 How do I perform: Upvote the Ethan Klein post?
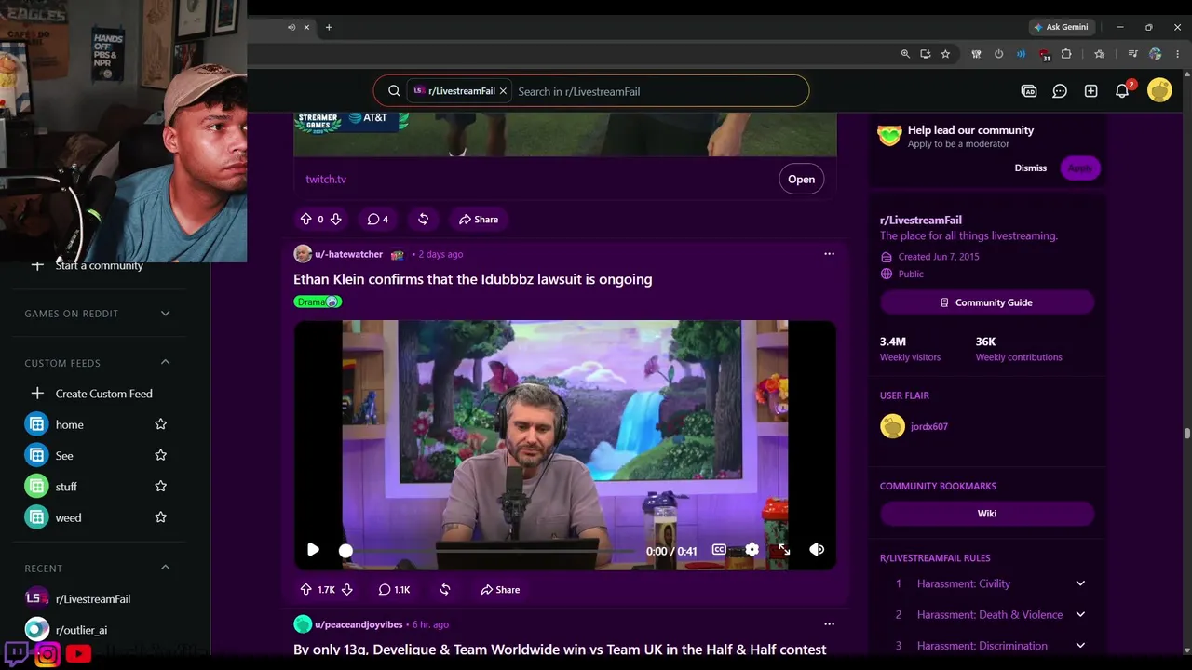(x=305, y=590)
